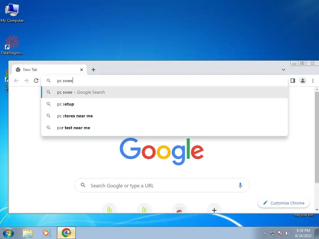Select the New Tab tab

tap(49, 70)
